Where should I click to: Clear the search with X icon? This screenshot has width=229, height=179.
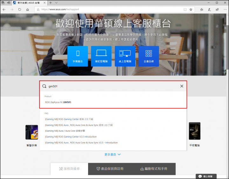pos(182,86)
